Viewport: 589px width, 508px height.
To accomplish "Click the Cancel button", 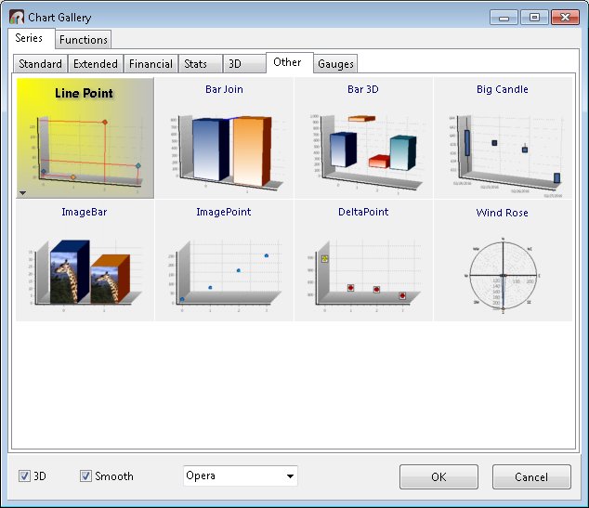I will click(531, 476).
